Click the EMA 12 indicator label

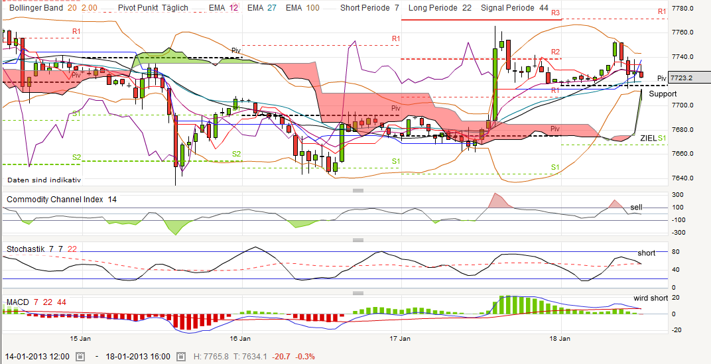click(x=224, y=8)
